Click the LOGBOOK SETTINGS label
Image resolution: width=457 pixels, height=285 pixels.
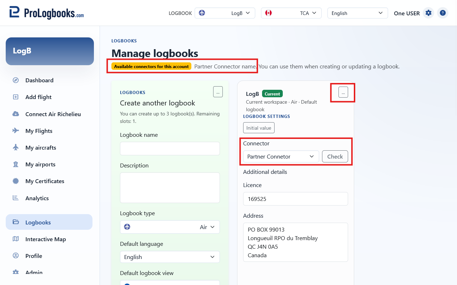267,116
